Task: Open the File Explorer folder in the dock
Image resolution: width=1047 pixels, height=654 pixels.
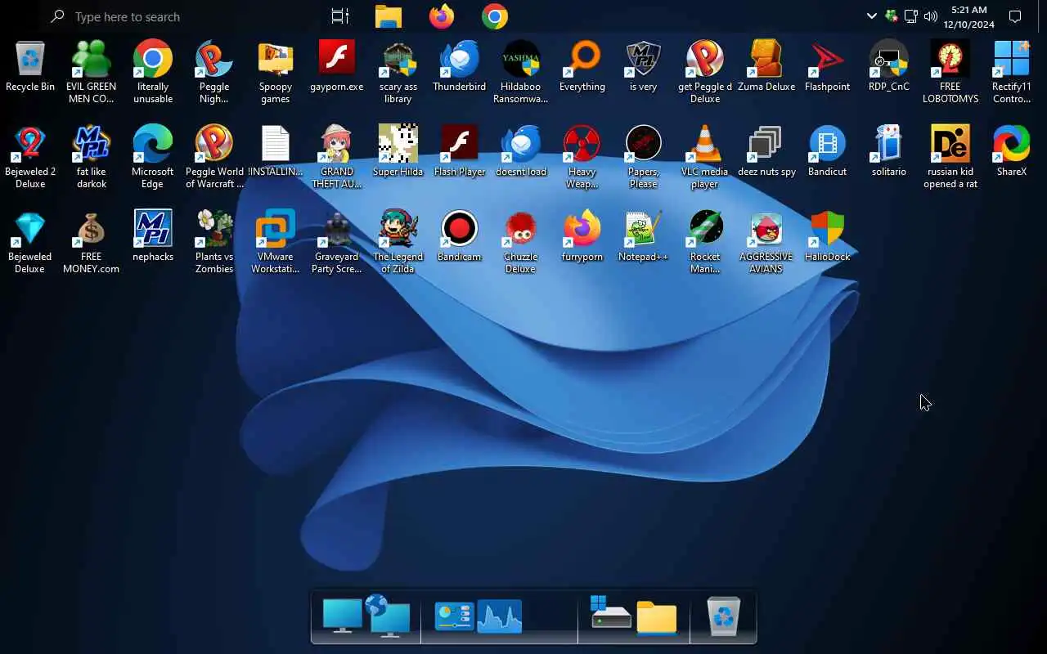Action: pos(657,618)
